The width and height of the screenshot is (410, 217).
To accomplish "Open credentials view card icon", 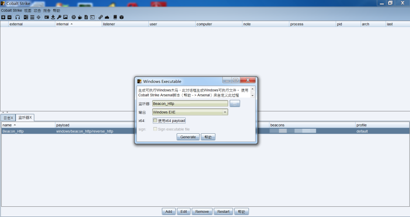I will click(47, 17).
